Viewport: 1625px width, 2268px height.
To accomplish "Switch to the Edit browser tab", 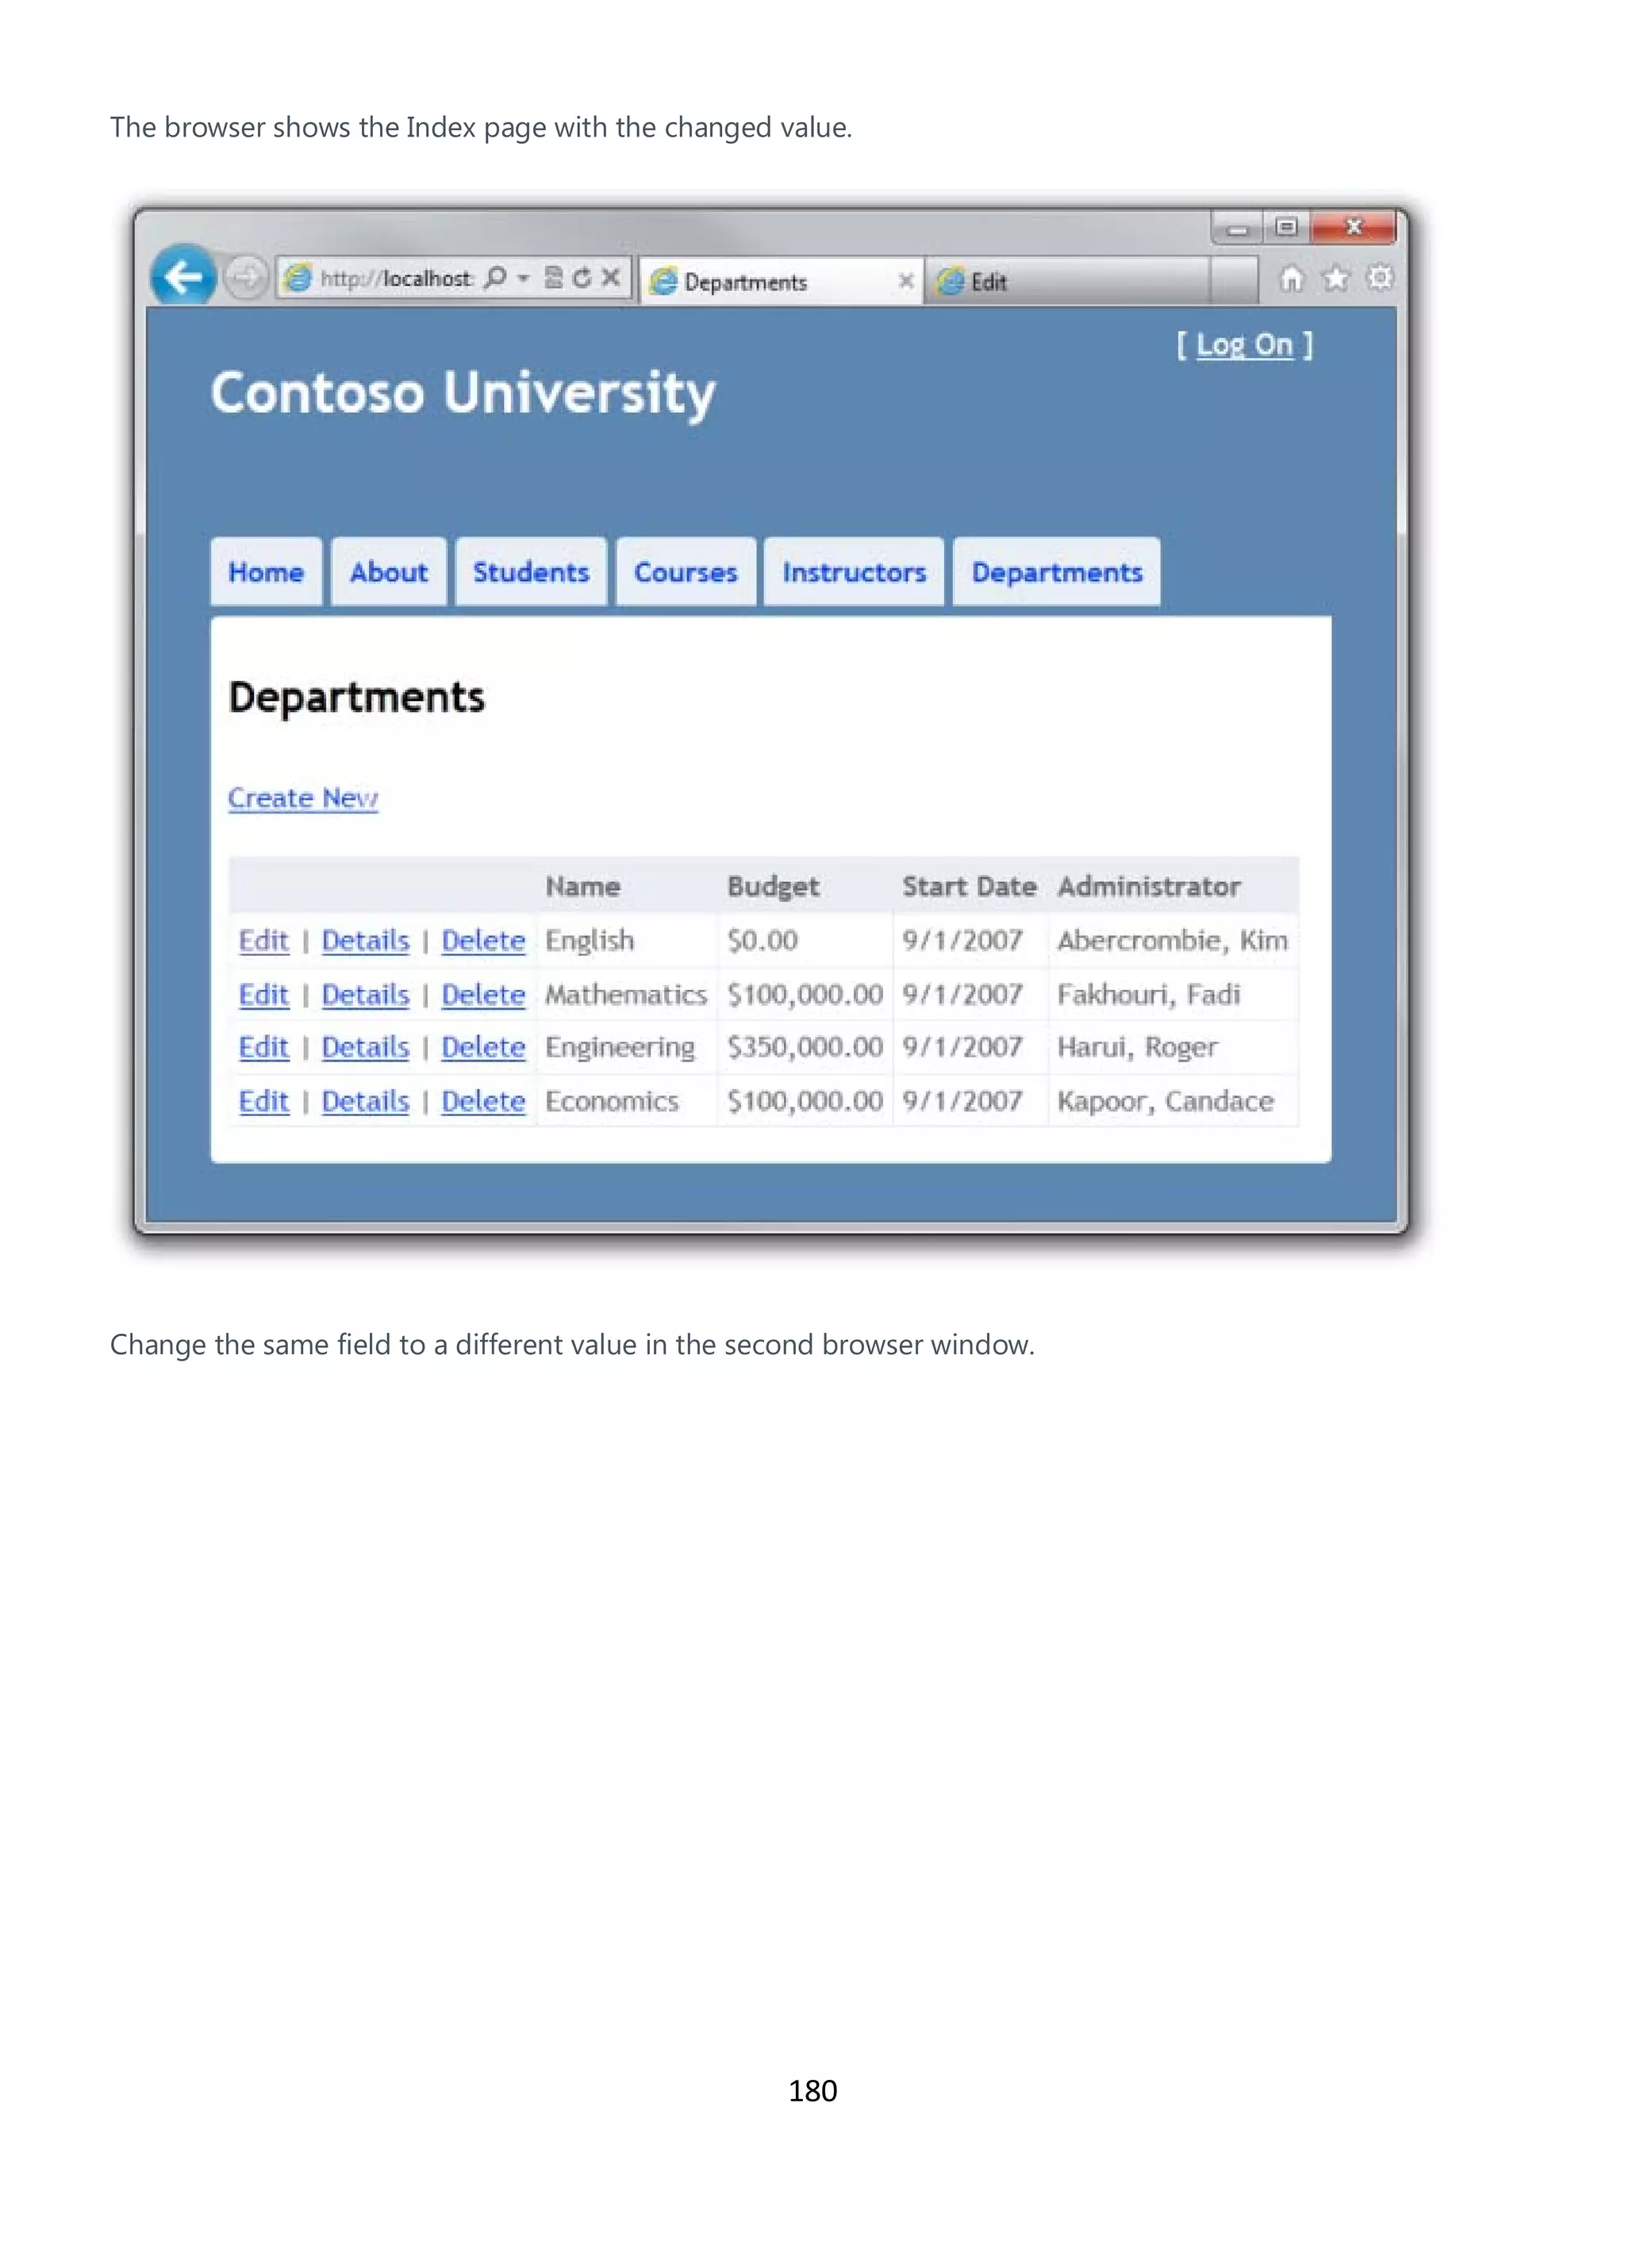I will click(x=1068, y=281).
